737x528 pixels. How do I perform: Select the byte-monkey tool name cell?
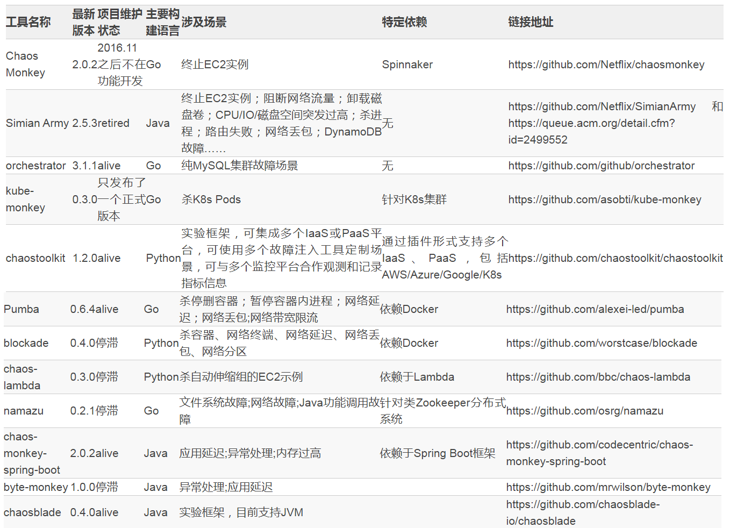(36, 487)
